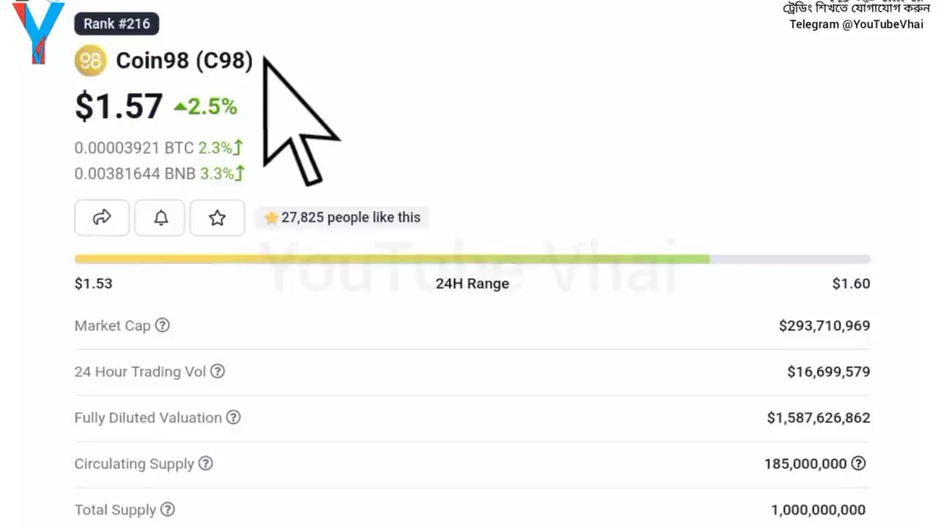Click the Coin98 gold logo icon

[x=91, y=60]
